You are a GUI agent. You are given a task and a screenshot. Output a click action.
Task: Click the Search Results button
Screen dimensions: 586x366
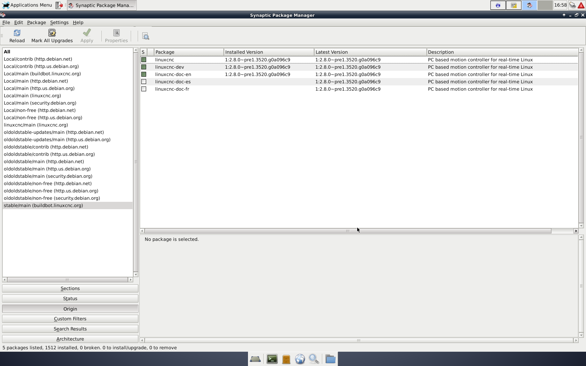coord(70,329)
